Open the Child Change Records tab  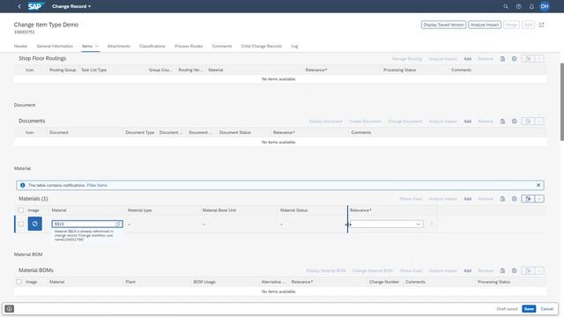pos(262,46)
